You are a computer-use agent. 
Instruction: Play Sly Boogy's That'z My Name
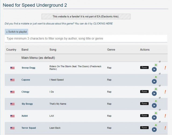[154, 106]
